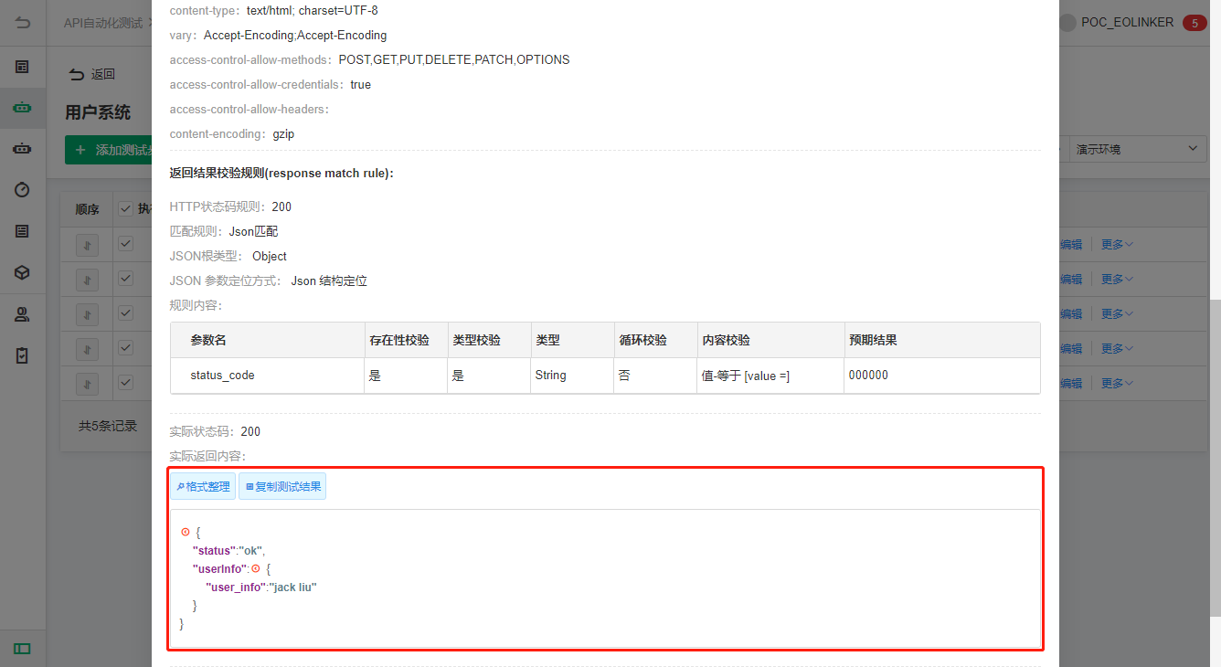Collapse the userInfo JSON node toggle

pos(256,568)
